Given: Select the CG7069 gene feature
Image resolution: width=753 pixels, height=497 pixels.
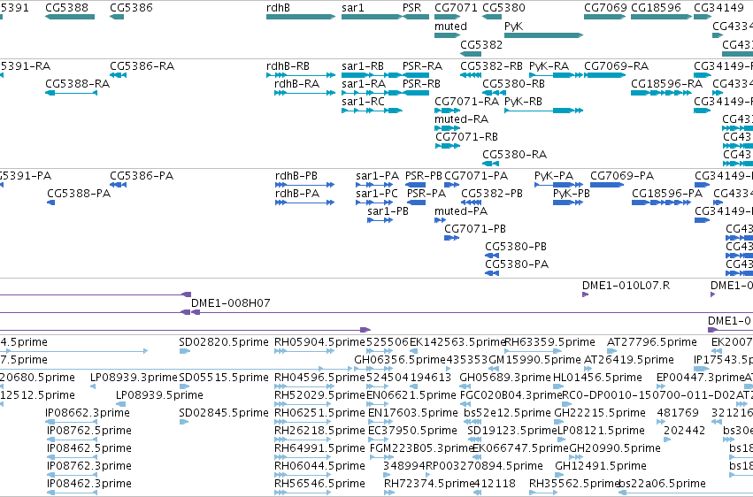Looking at the screenshot, I should [605, 17].
